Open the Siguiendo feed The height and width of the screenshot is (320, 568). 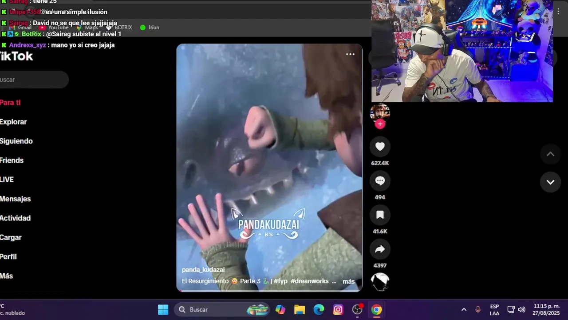(16, 141)
